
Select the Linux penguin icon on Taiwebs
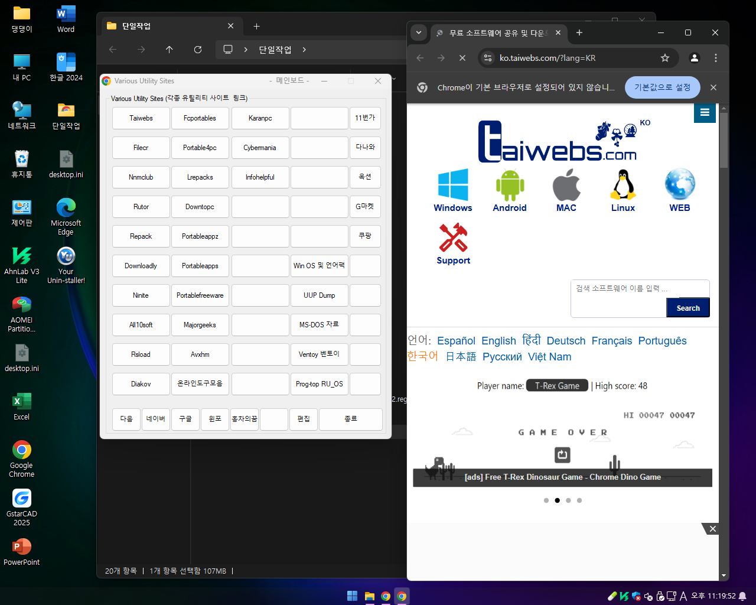(623, 190)
